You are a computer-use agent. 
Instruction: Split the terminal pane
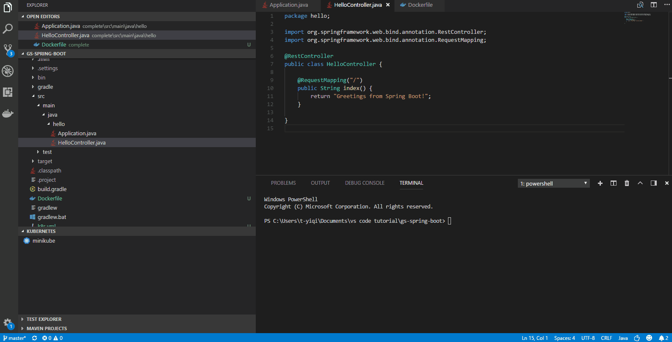pos(613,183)
